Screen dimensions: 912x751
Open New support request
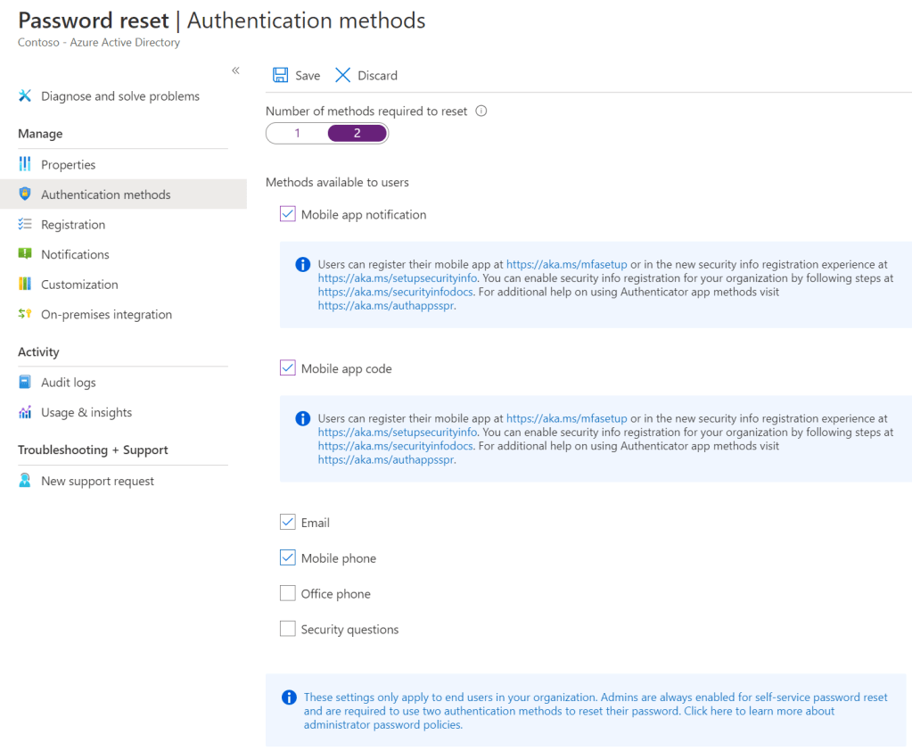pyautogui.click(x=97, y=482)
